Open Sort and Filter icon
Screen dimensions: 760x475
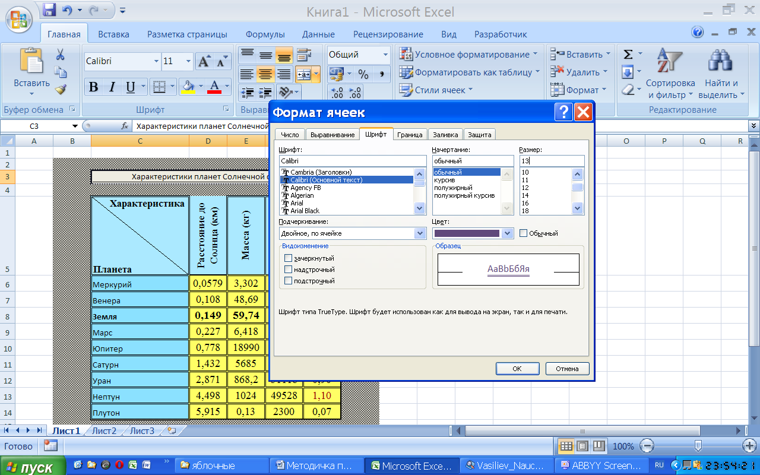tap(670, 61)
